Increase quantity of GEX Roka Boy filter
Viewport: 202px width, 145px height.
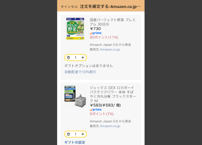pyautogui.click(x=83, y=134)
